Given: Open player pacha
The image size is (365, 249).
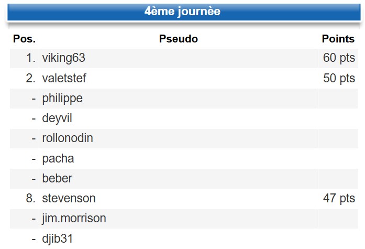Looking at the screenshot, I should (58, 159).
